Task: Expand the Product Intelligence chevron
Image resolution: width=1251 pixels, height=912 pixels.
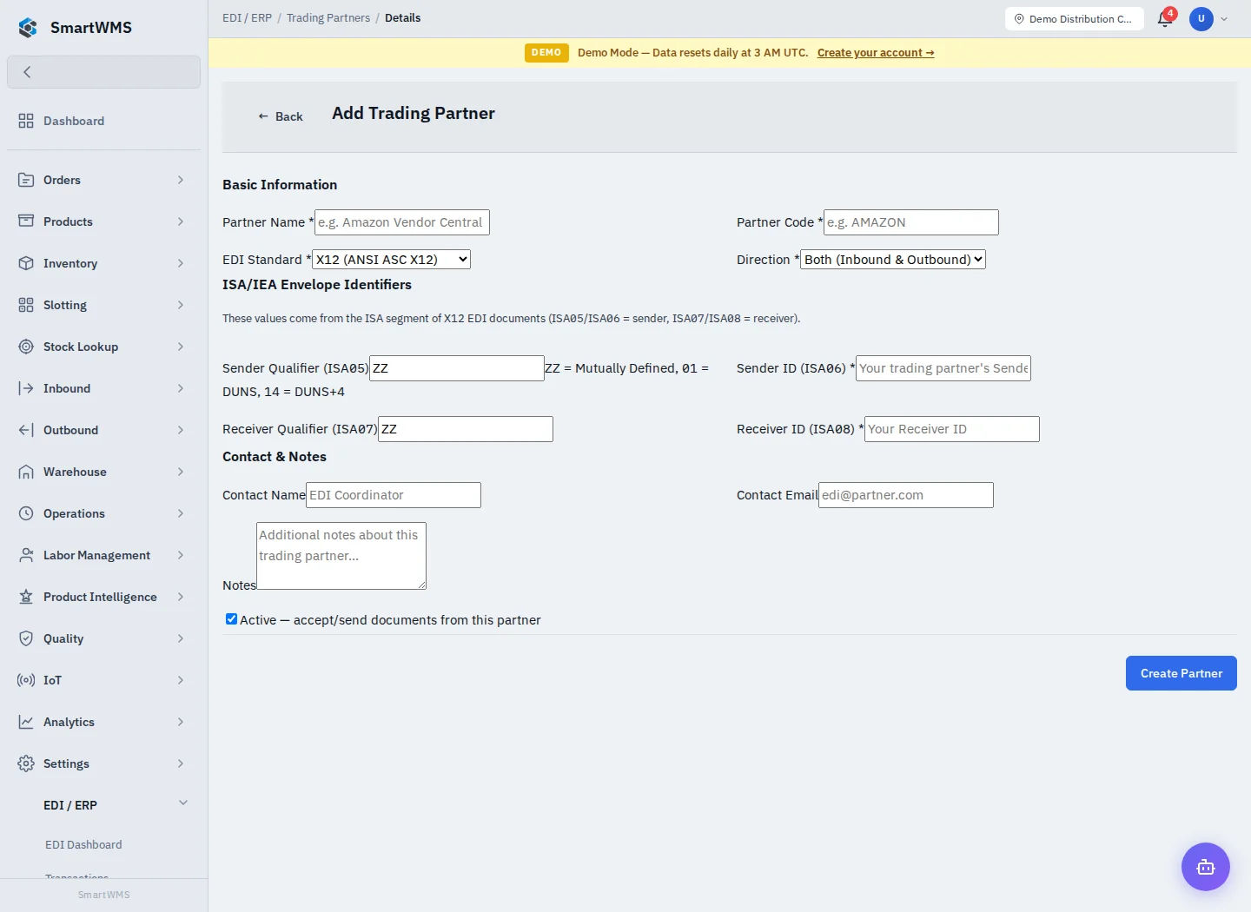Action: [181, 597]
